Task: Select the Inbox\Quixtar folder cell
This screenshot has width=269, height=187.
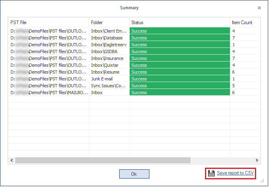Action: pos(109,65)
